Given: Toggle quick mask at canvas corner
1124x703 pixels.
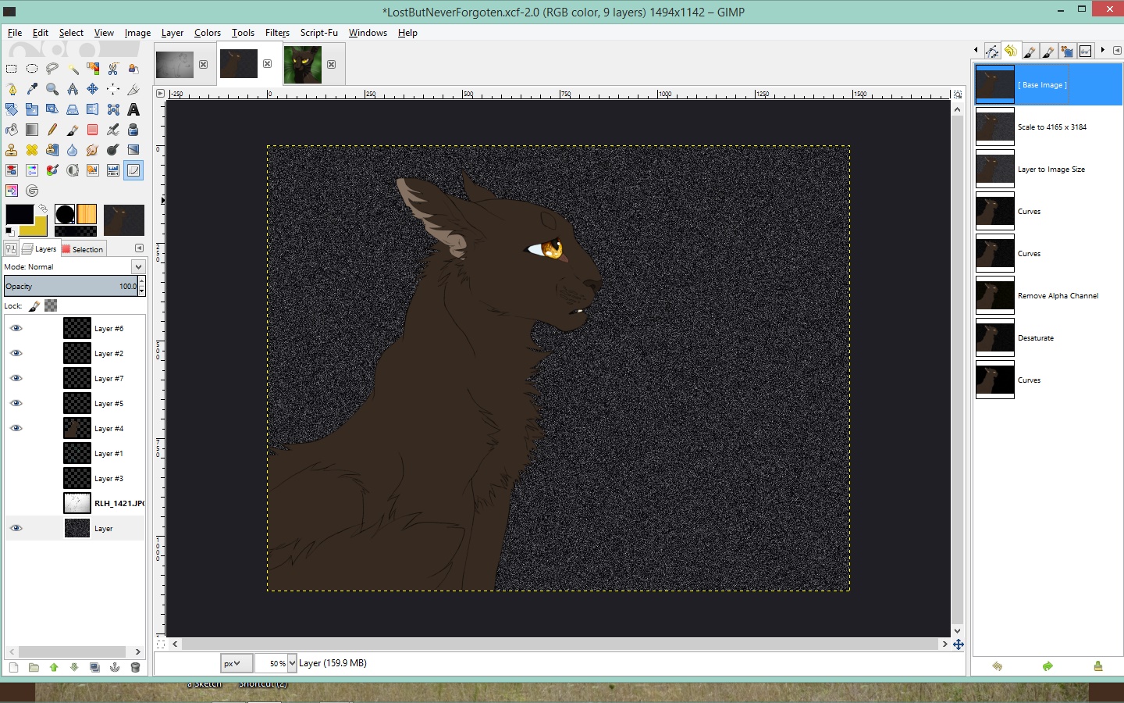Looking at the screenshot, I should [x=161, y=644].
